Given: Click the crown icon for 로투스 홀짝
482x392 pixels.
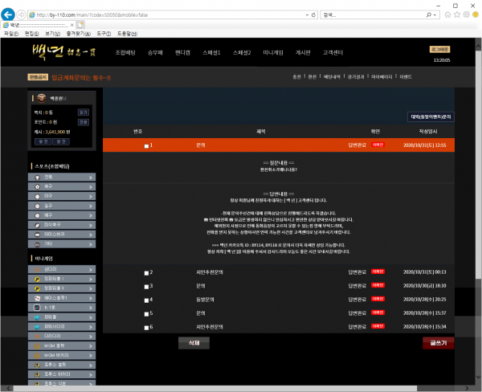Looking at the screenshot, I should tap(37, 365).
